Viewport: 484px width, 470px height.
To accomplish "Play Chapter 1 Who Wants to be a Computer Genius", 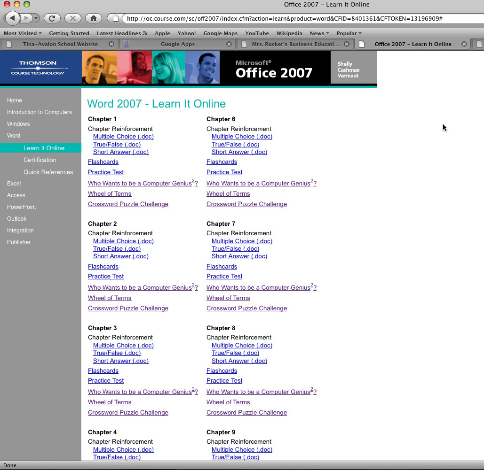I will pyautogui.click(x=143, y=183).
